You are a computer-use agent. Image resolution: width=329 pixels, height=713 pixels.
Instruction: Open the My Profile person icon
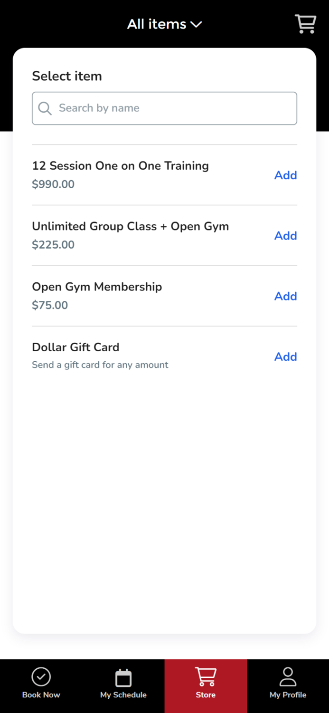288,677
